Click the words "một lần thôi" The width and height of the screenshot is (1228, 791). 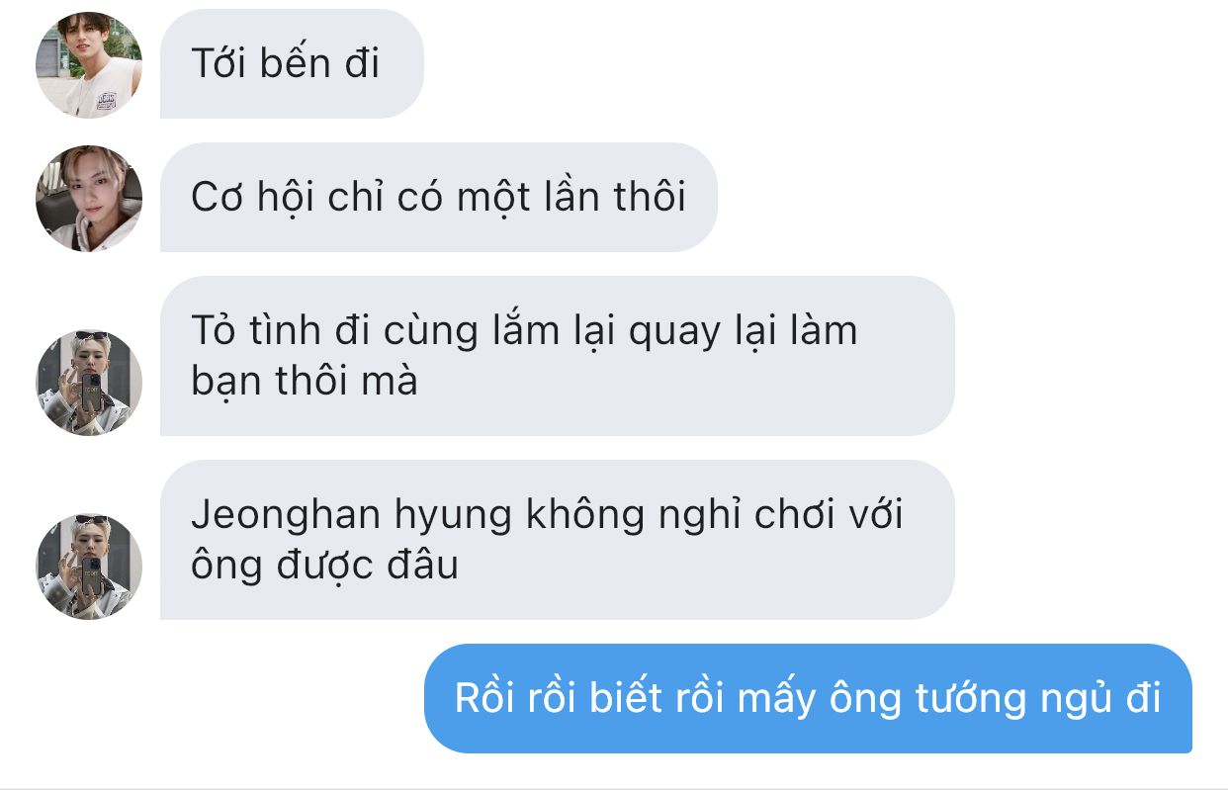tap(570, 198)
